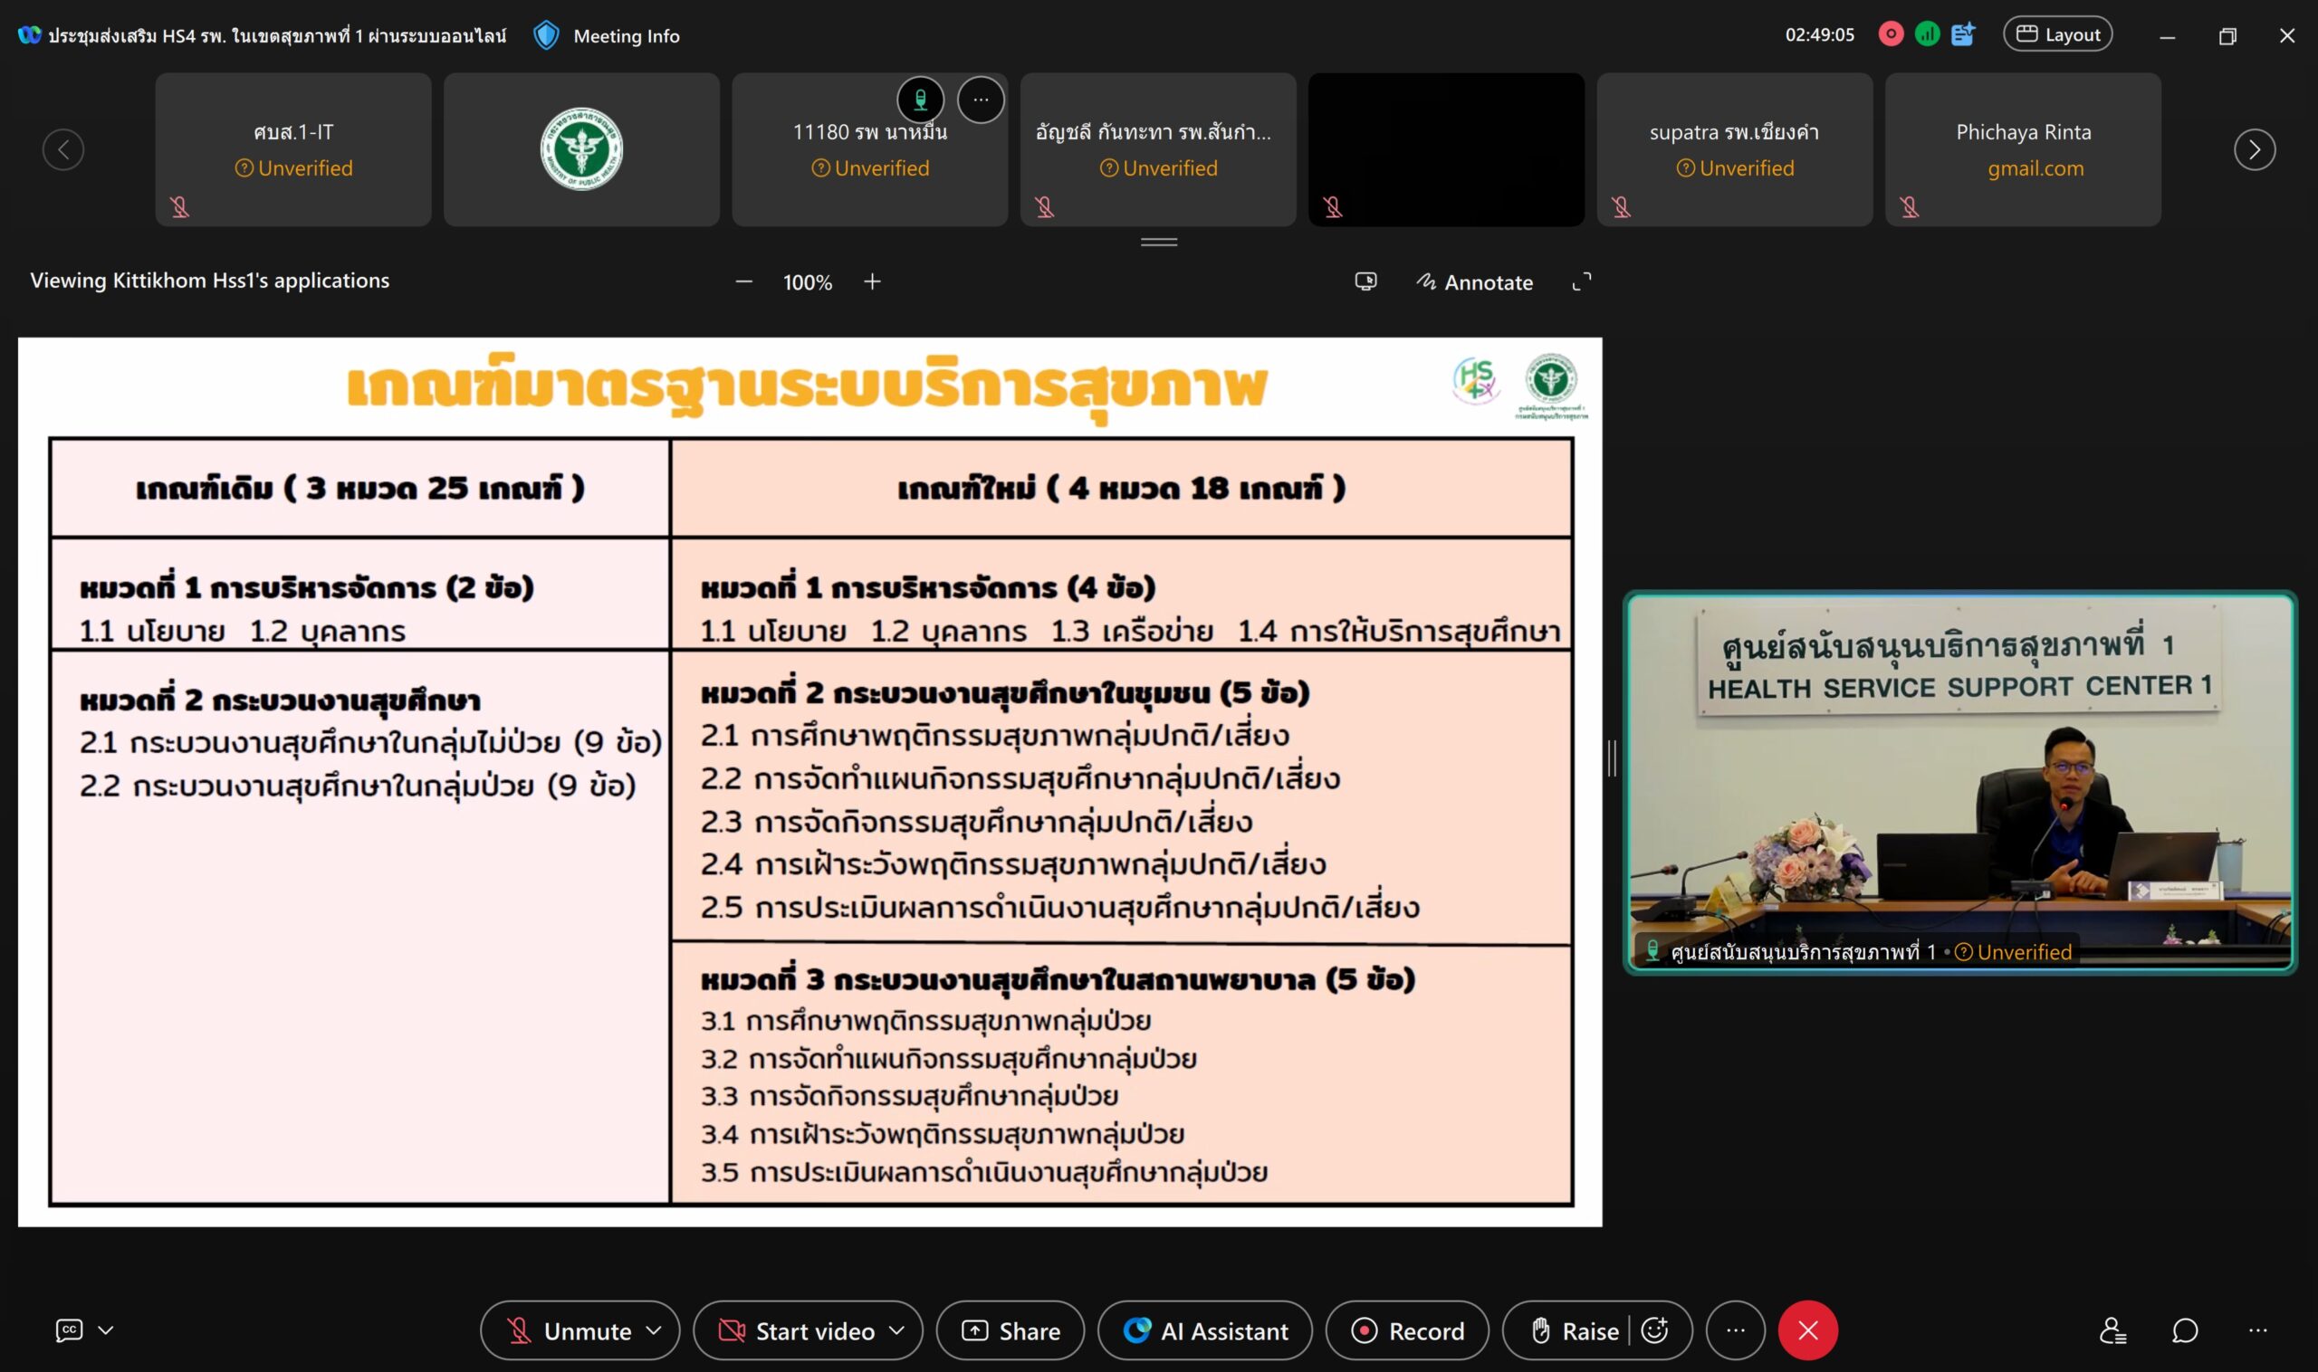Click the HS logo on the shared slide
Viewport: 2318px width, 1372px height.
(1475, 381)
